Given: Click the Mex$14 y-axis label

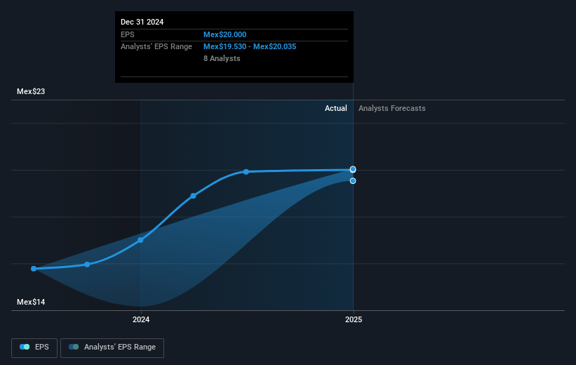Looking at the screenshot, I should point(31,302).
